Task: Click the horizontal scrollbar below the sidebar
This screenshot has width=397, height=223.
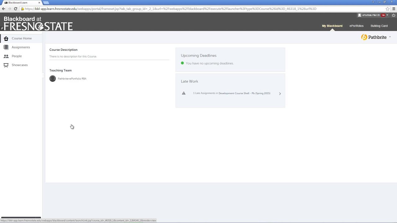Action: coord(21,218)
